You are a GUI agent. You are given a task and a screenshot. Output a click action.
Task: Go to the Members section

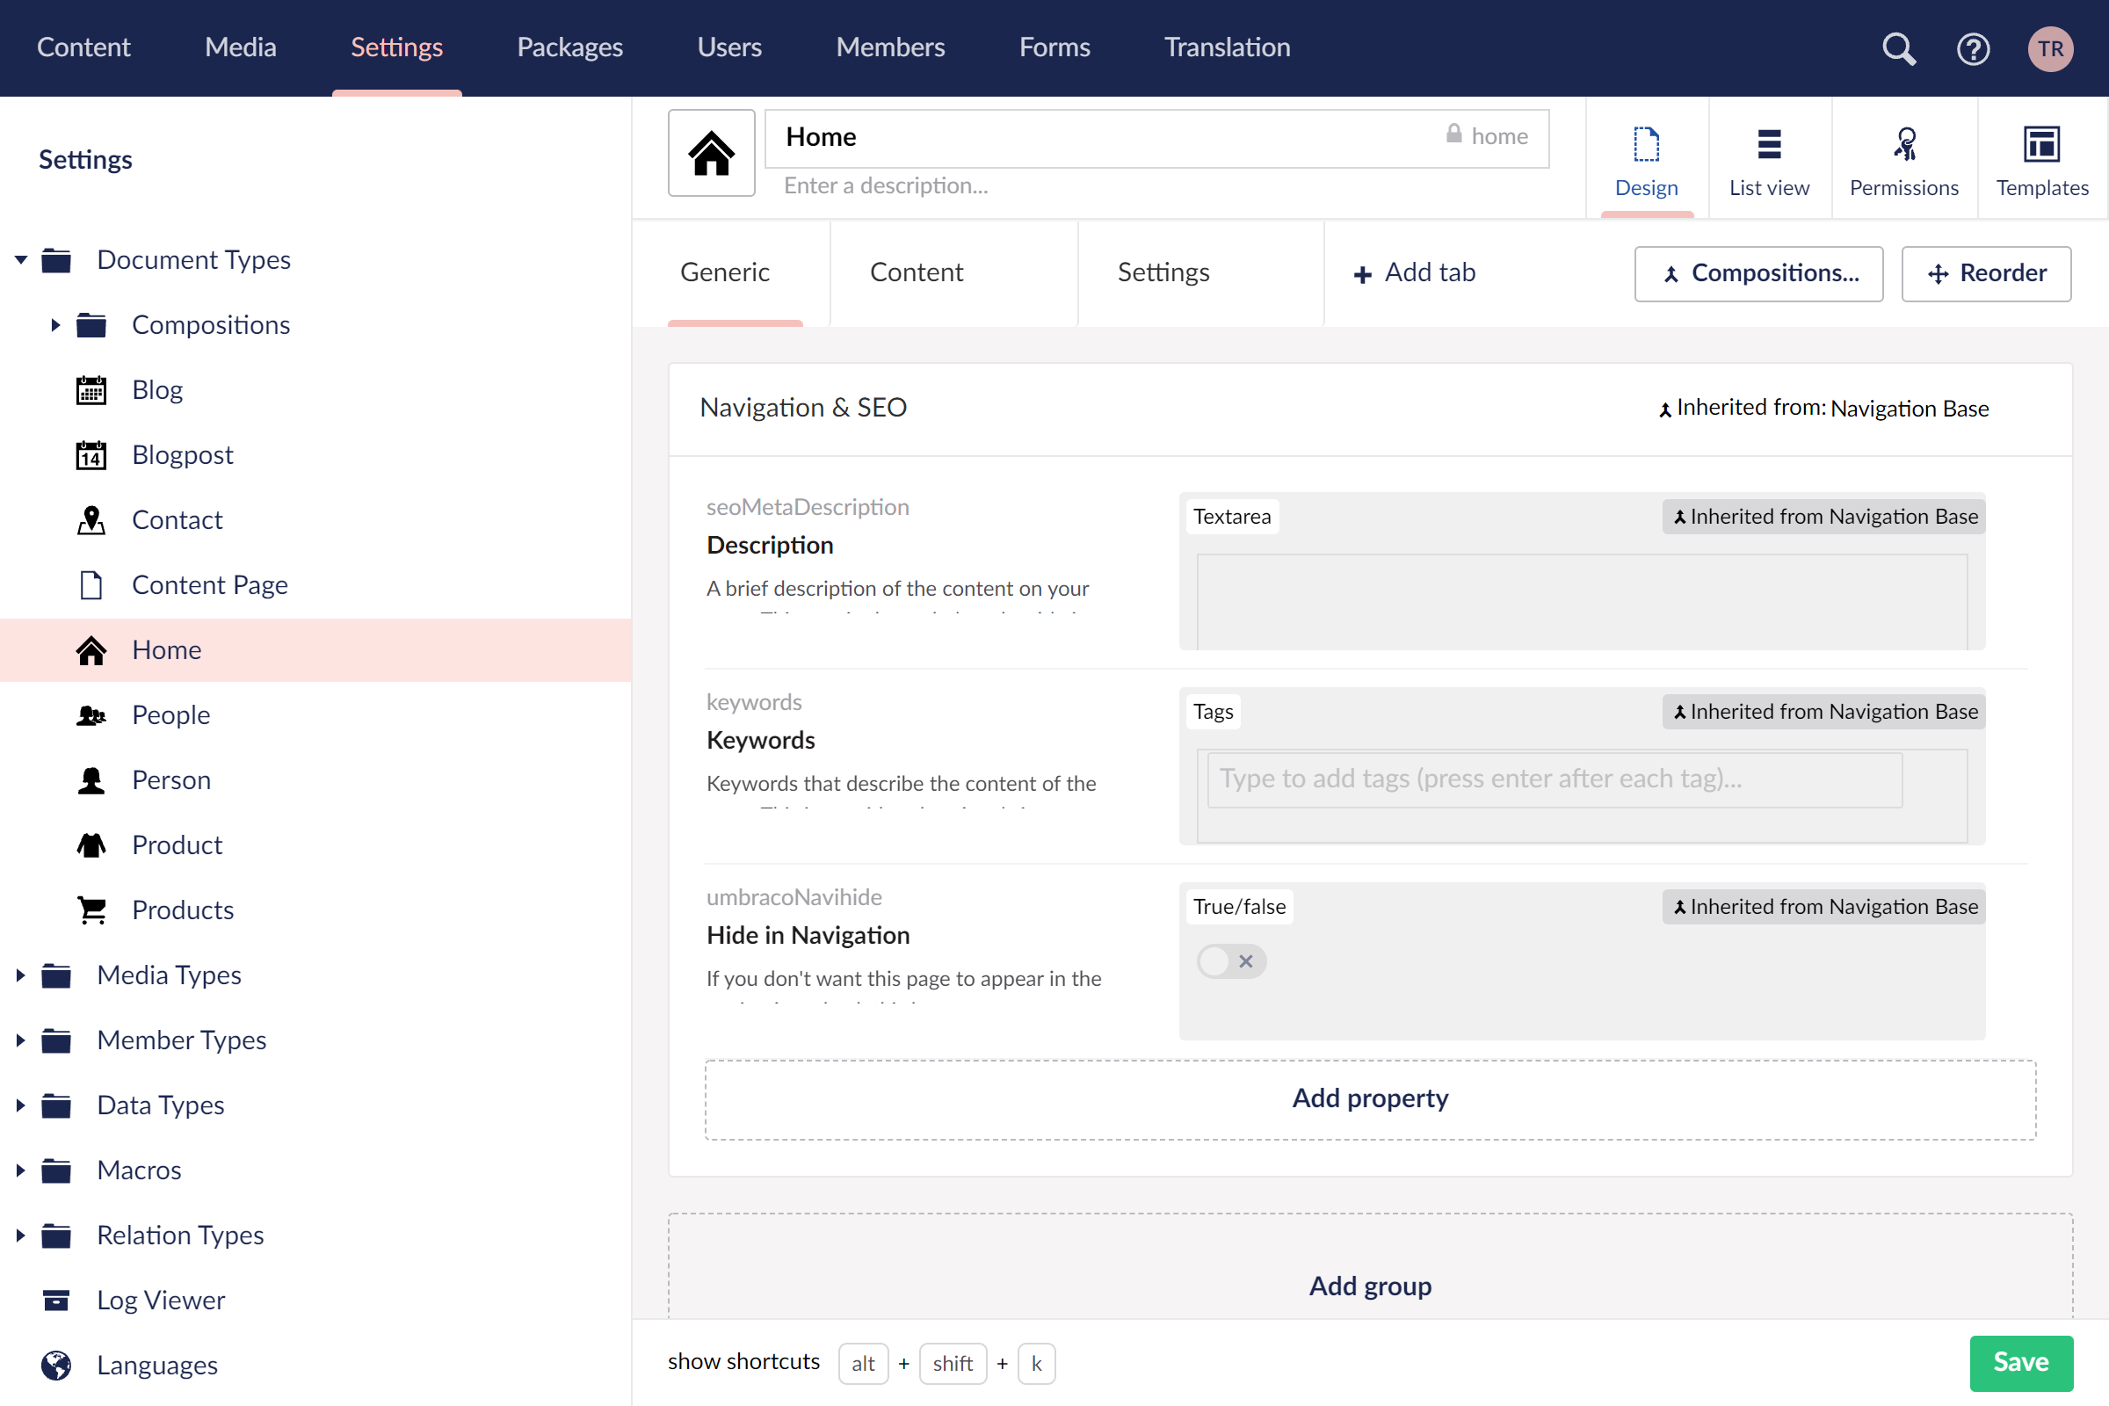(889, 47)
